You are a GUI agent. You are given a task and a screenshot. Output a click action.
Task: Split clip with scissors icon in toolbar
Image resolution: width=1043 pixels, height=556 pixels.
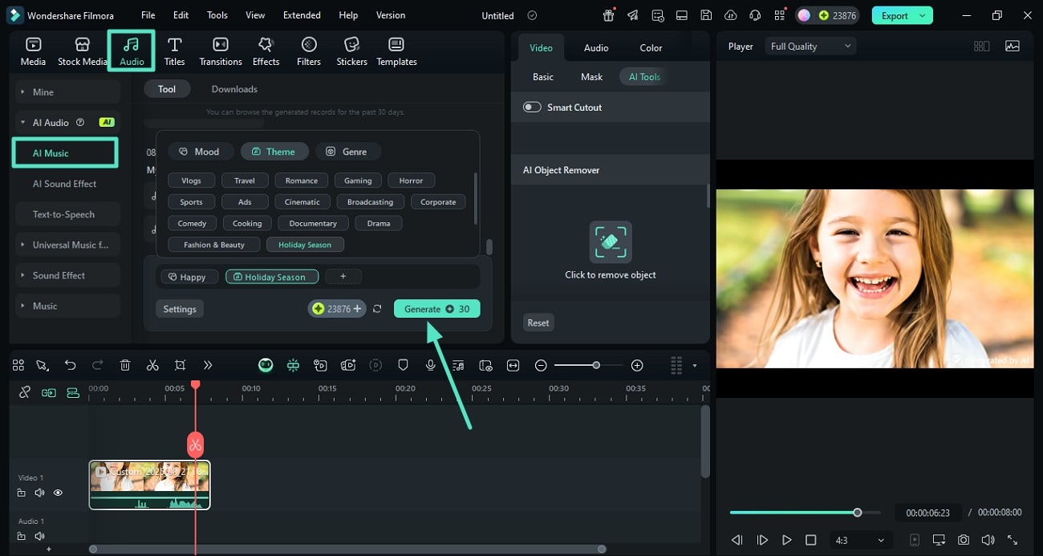(x=152, y=365)
